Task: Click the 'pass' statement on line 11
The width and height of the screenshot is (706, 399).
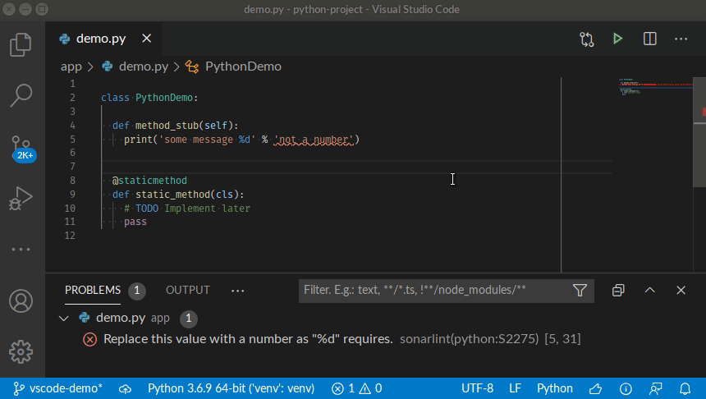Action: [x=135, y=222]
